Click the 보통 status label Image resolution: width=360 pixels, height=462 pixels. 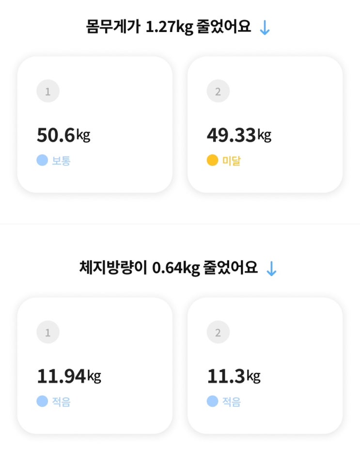tap(61, 160)
